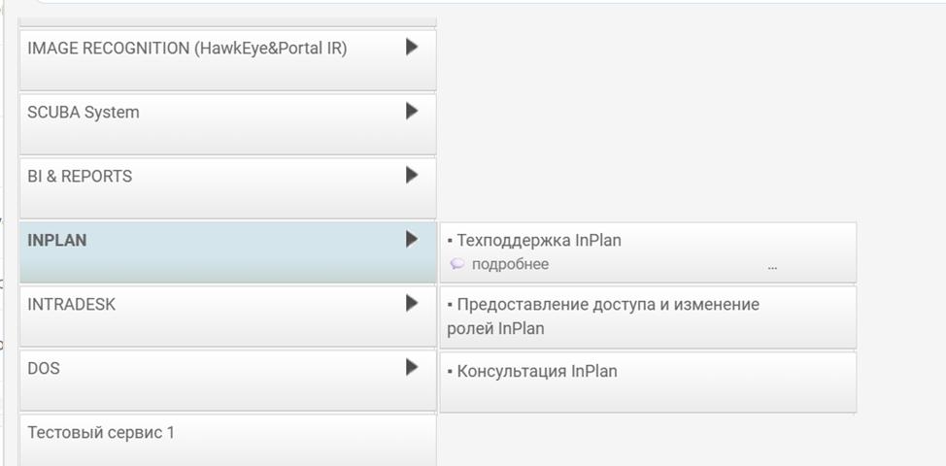Viewport: 946px width, 466px height.
Task: Click the DOS arrow icon
Action: click(x=411, y=367)
